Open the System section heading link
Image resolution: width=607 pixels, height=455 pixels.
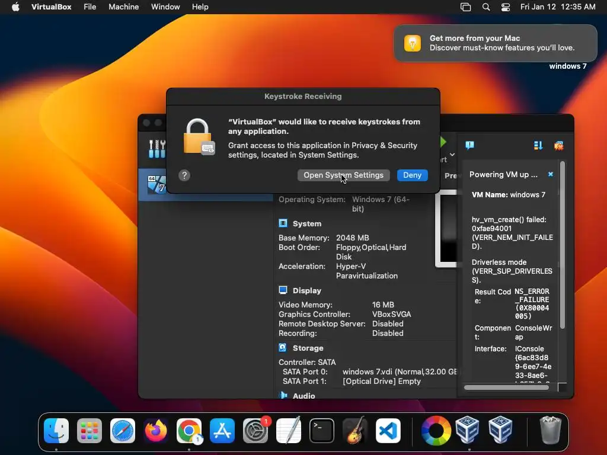[x=307, y=223]
